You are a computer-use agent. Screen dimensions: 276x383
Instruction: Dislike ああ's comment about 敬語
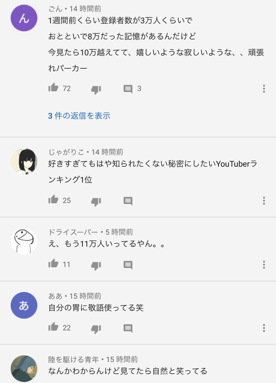pyautogui.click(x=96, y=329)
